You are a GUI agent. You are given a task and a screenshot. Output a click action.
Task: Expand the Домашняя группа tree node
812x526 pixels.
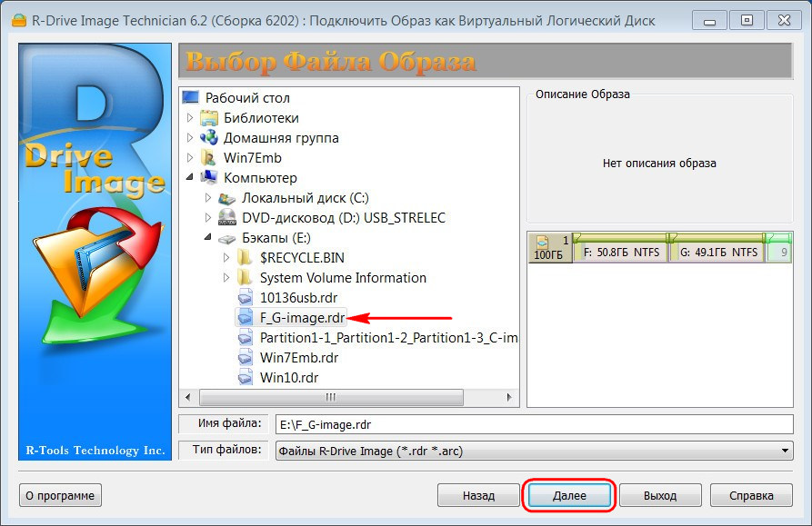pos(189,137)
